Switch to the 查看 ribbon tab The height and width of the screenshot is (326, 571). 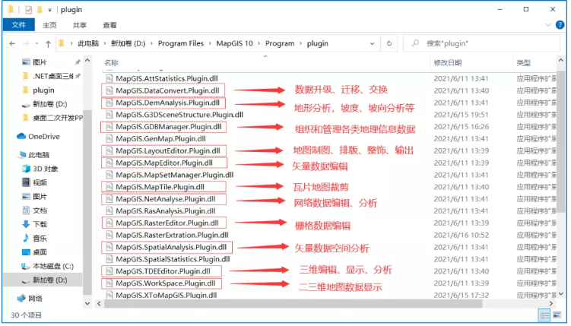click(x=109, y=25)
